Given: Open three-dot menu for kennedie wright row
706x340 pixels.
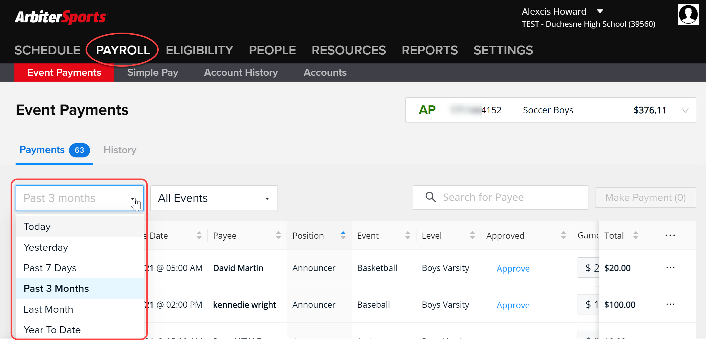Looking at the screenshot, I should pos(670,304).
